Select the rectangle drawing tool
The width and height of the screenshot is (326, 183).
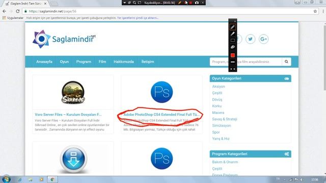pyautogui.click(x=233, y=40)
